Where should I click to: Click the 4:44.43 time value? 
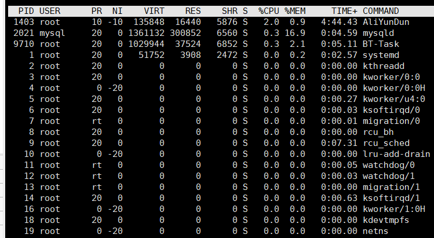(x=340, y=22)
